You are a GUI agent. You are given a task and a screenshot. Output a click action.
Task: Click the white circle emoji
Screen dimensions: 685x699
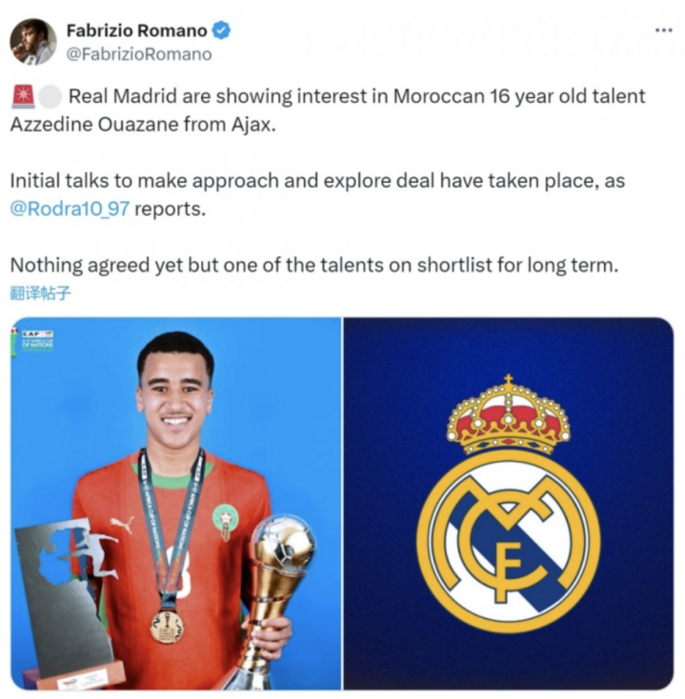[50, 97]
